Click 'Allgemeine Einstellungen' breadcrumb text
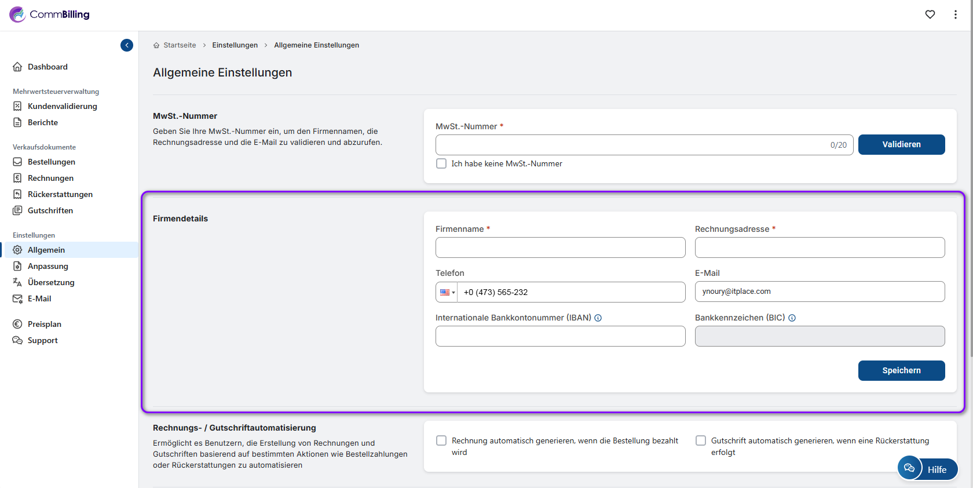The height and width of the screenshot is (488, 973). click(x=317, y=45)
